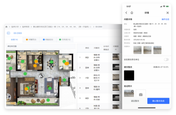This screenshot has height=115, width=176.
Task: Open the black submitted rectification image
Action: [x=129, y=75]
